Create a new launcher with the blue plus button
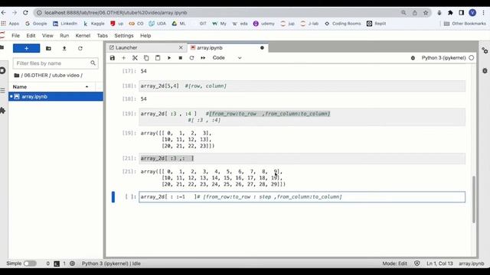The width and height of the screenshot is (490, 275). click(26, 48)
